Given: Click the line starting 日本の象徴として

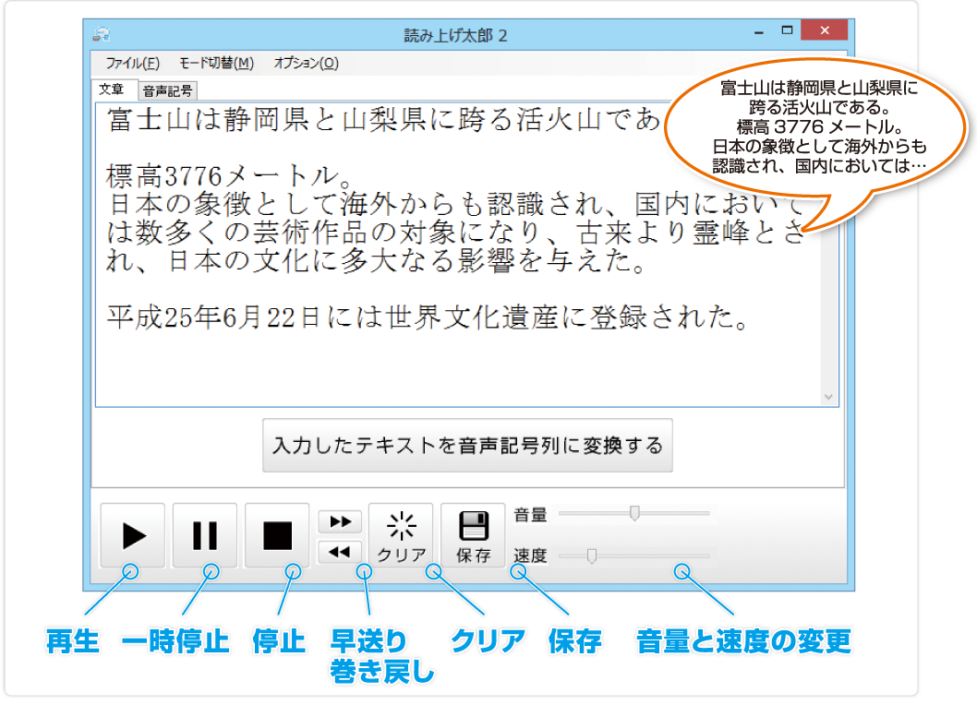Looking at the screenshot, I should [x=455, y=204].
